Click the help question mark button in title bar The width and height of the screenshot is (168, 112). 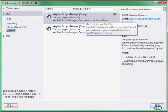[x=155, y=2]
